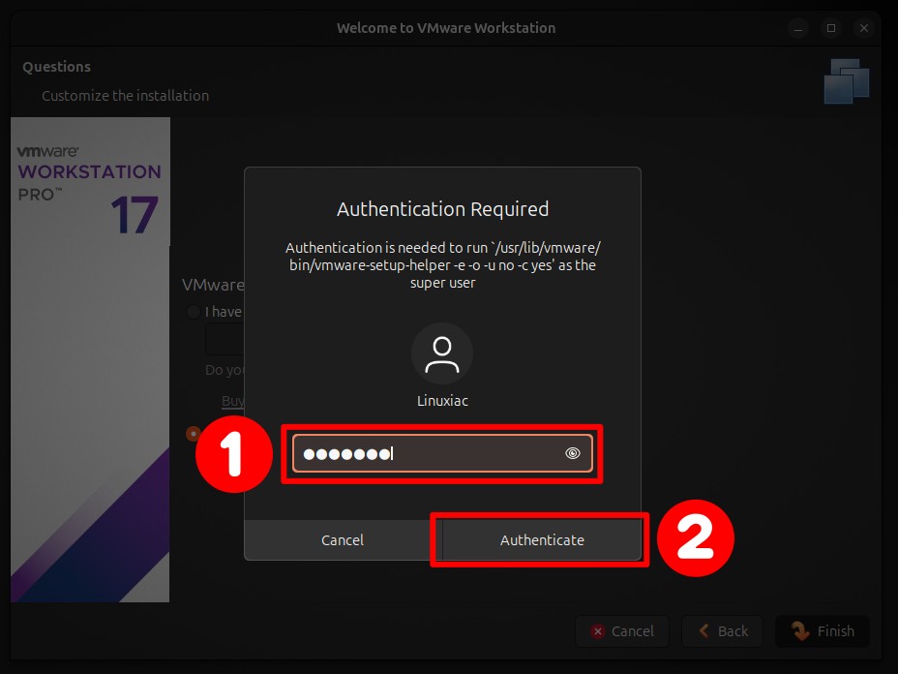The image size is (898, 674).
Task: Click Finish in the VMware installer
Action: [x=823, y=631]
